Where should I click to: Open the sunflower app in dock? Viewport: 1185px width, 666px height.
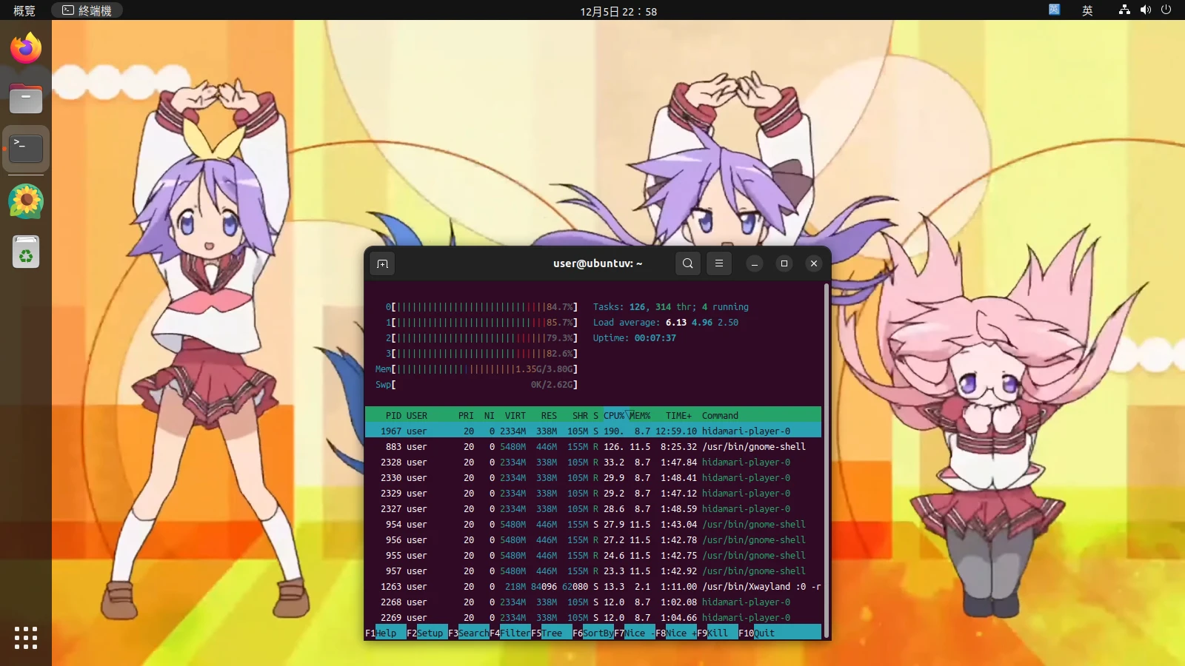click(26, 201)
